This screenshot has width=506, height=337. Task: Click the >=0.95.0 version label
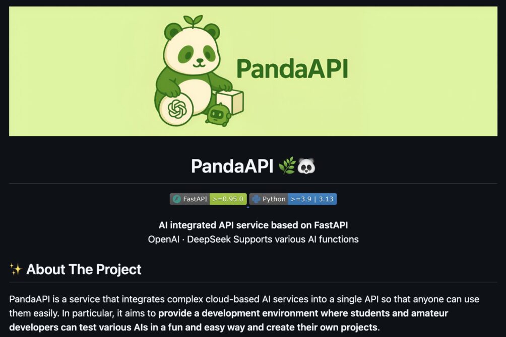(x=228, y=199)
